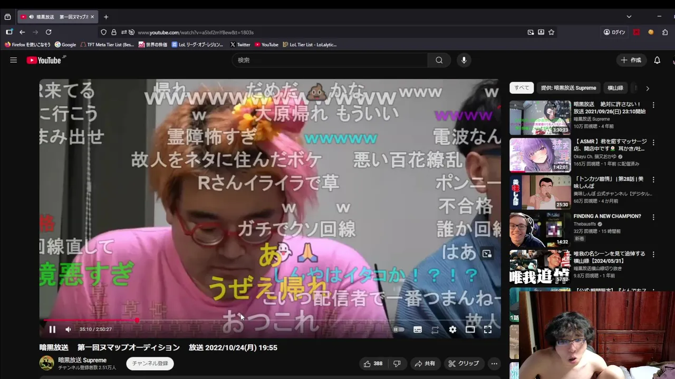The height and width of the screenshot is (379, 675).
Task: Open the site shield tracking protection icon
Action: 103,32
